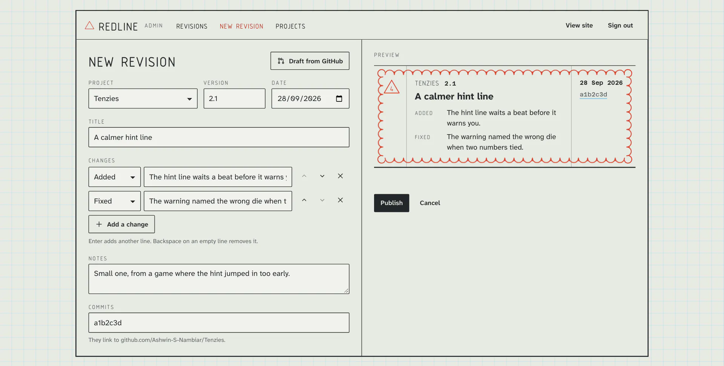724x366 pixels.
Task: Click the helper text about Enter and Backspace
Action: point(173,241)
